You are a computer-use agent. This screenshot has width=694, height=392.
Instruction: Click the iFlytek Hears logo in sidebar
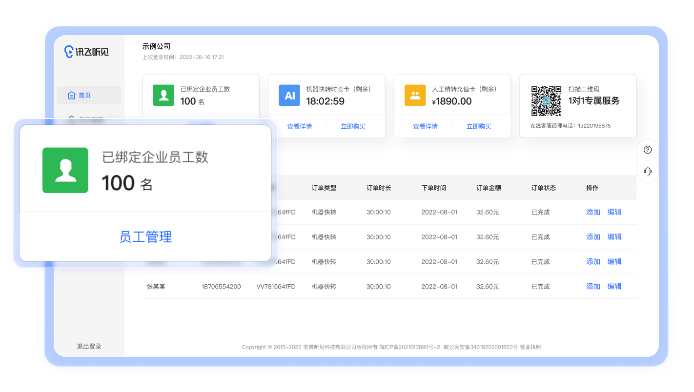click(x=87, y=51)
